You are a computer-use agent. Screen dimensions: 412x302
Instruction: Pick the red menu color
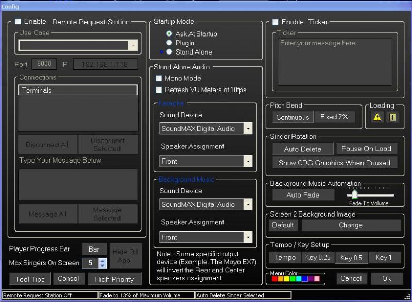coord(274,279)
